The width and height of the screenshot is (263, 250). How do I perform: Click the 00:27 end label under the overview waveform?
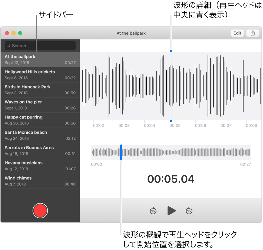click(246, 164)
